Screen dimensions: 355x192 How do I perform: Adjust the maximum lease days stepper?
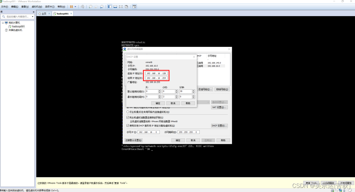pyautogui.click(x=160, y=97)
